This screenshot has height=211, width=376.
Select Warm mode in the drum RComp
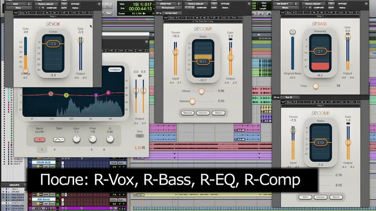pyautogui.click(x=219, y=113)
